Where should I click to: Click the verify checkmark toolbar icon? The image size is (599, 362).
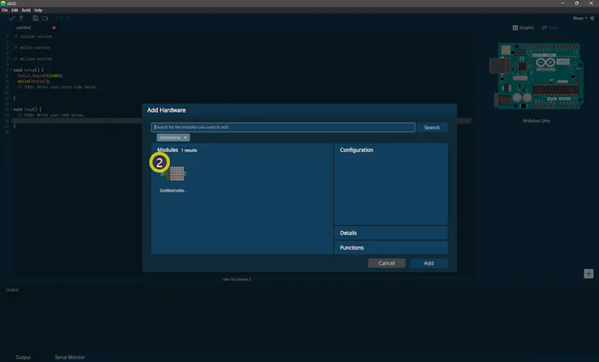click(11, 18)
